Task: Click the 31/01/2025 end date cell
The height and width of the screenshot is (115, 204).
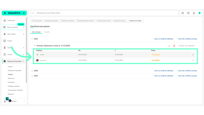Action: pos(119,60)
